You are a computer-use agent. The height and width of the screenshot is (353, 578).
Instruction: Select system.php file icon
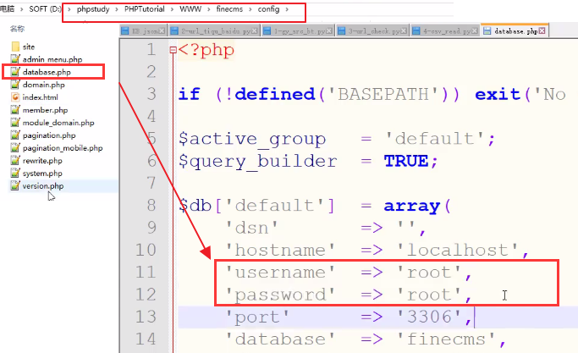15,174
